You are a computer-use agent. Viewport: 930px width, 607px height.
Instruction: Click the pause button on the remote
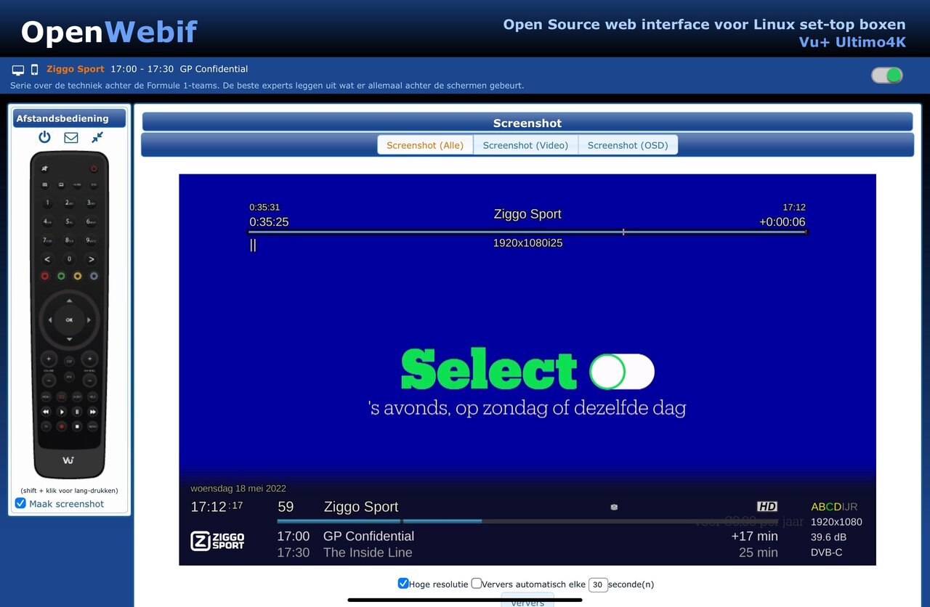77,412
